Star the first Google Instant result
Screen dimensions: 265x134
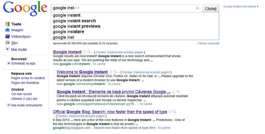coord(84,52)
